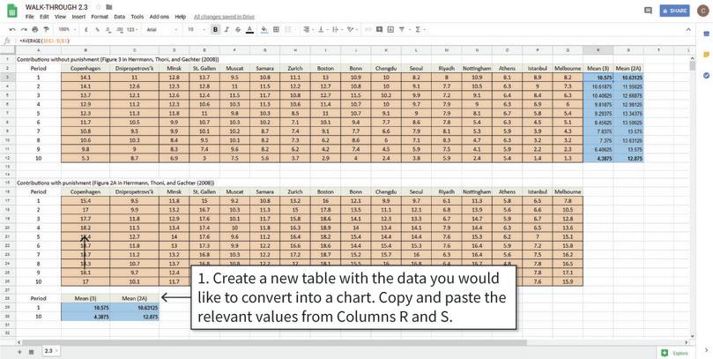Apply the percent format

(x=97, y=30)
